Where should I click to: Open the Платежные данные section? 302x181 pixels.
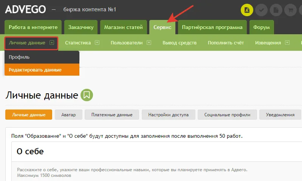(112, 115)
